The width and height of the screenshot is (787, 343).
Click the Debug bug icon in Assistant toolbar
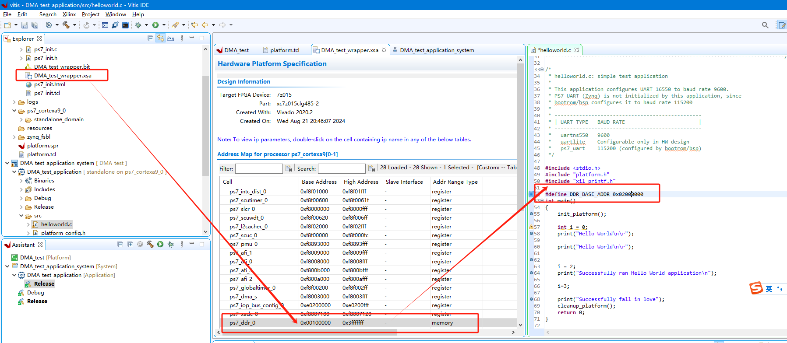(x=170, y=244)
